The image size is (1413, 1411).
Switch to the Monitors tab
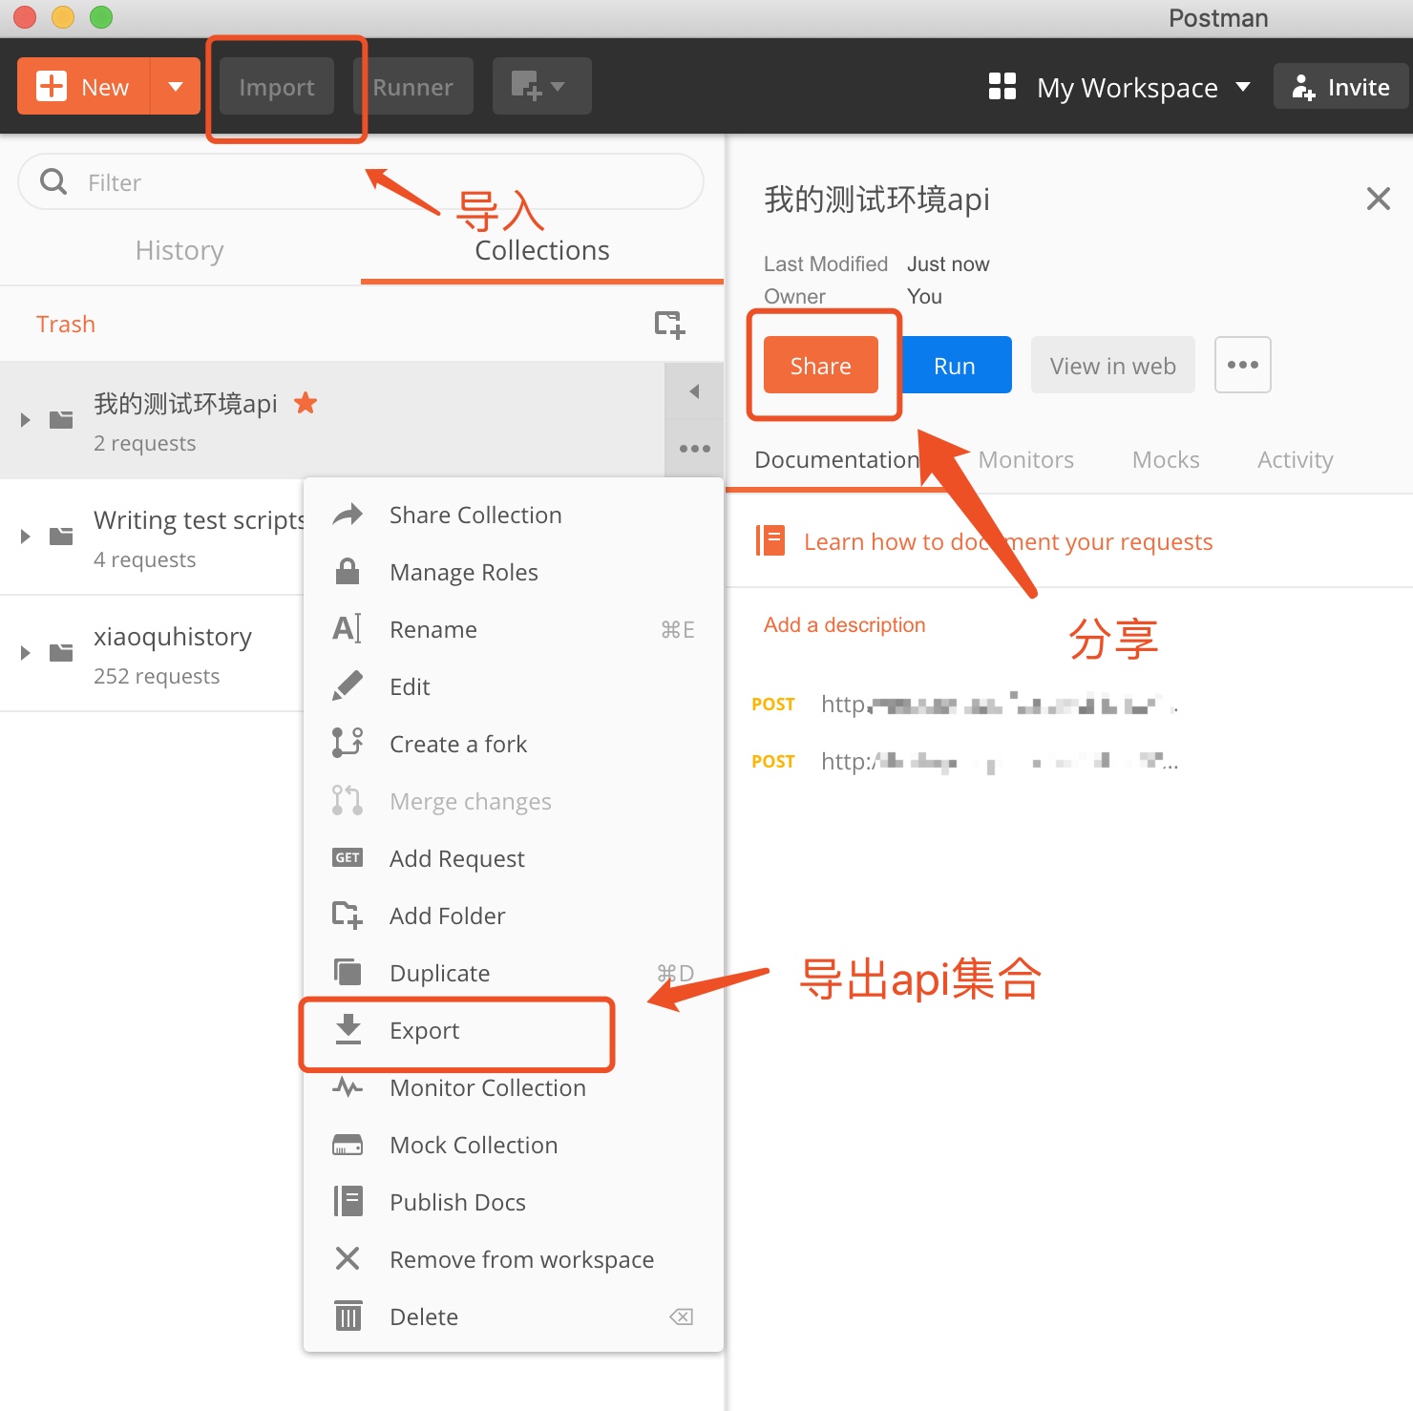1026,460
